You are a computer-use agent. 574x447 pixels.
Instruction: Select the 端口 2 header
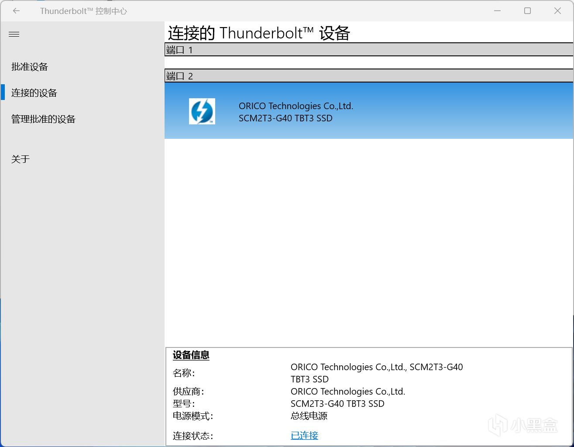point(369,76)
